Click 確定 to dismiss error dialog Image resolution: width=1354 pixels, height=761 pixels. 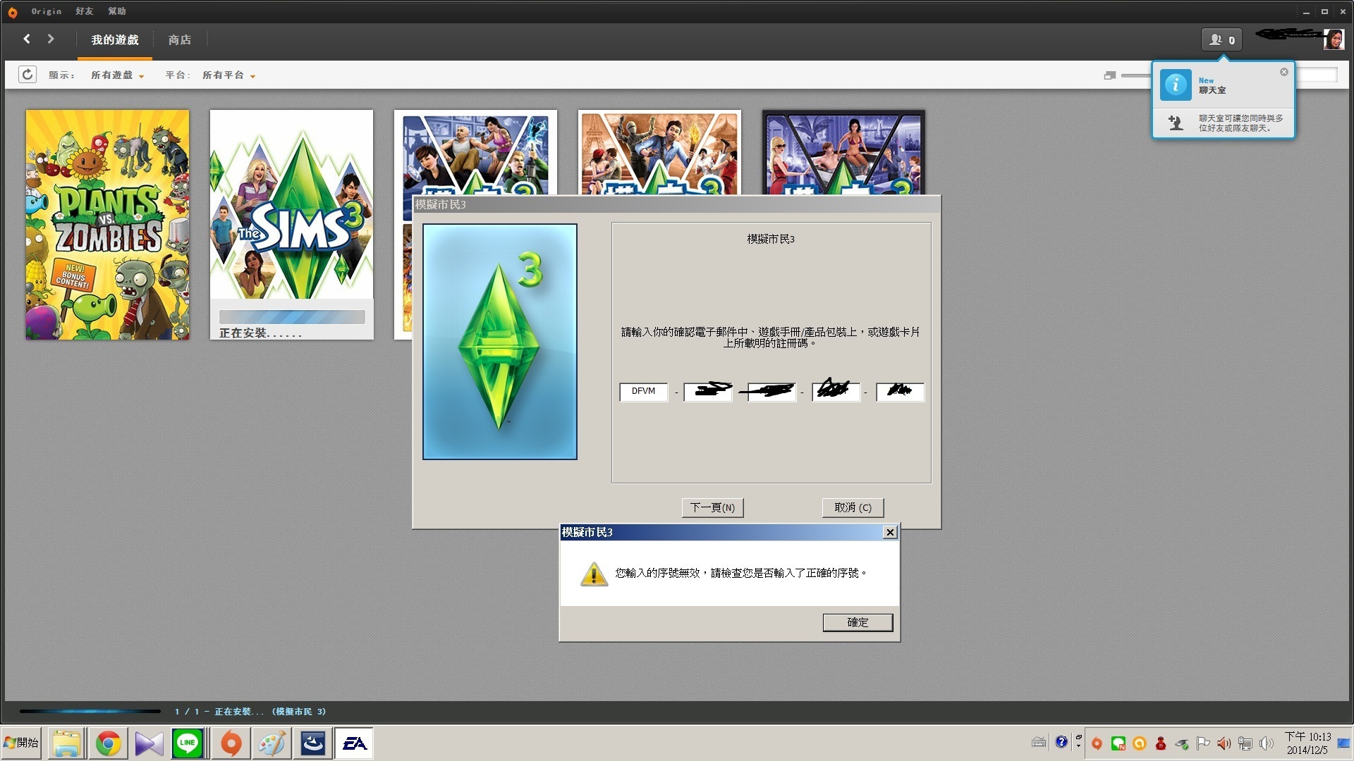[x=858, y=622]
